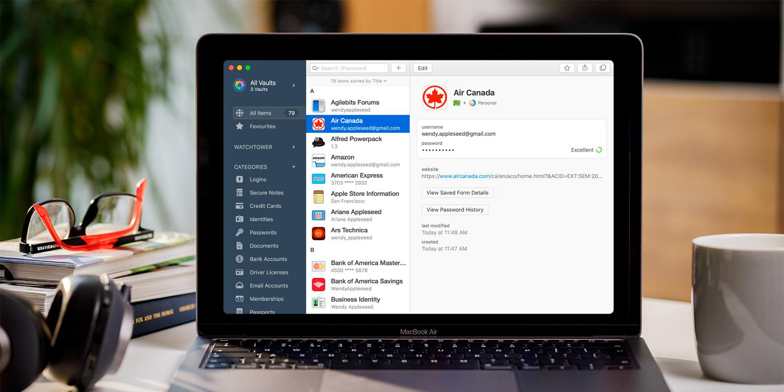This screenshot has width=784, height=392.
Task: Open the Credit Cards category icon
Action: [240, 206]
